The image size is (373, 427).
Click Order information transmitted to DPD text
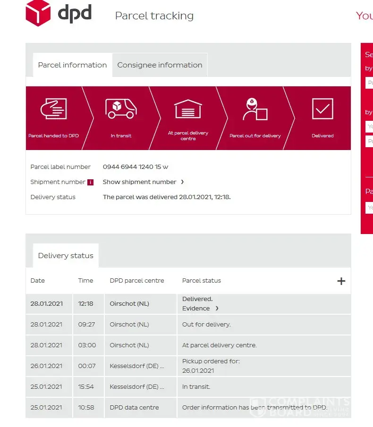coord(254,407)
